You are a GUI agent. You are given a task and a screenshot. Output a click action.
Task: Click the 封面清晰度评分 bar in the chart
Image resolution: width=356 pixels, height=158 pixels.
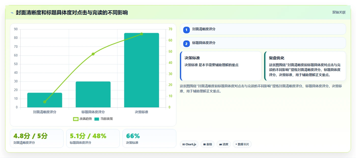(x=45, y=100)
